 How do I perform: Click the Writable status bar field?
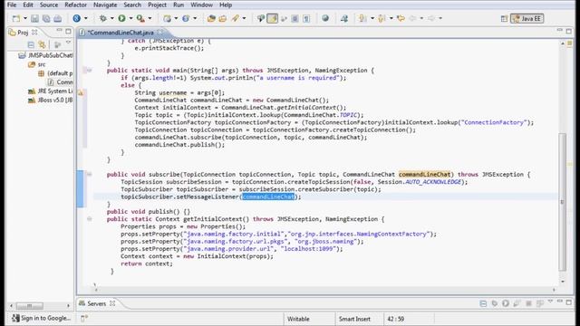click(298, 319)
